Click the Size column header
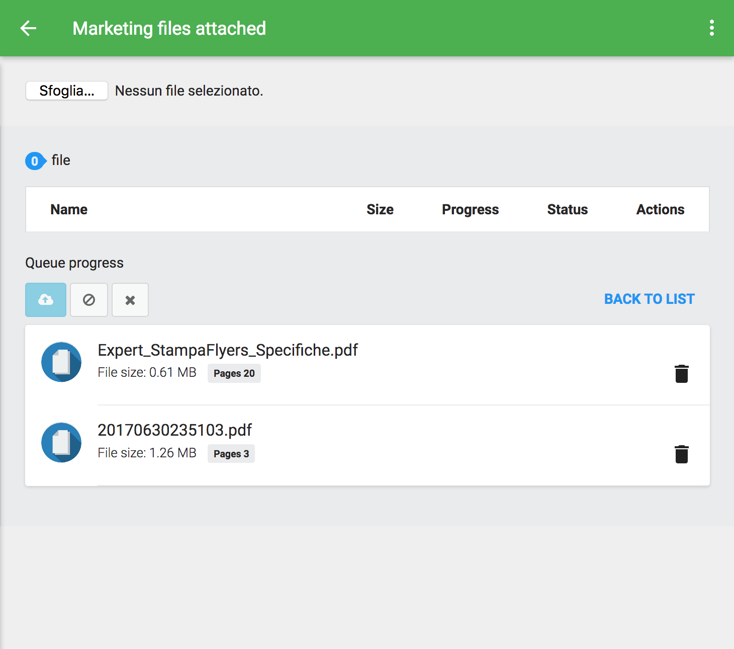This screenshot has height=649, width=734. coord(380,209)
